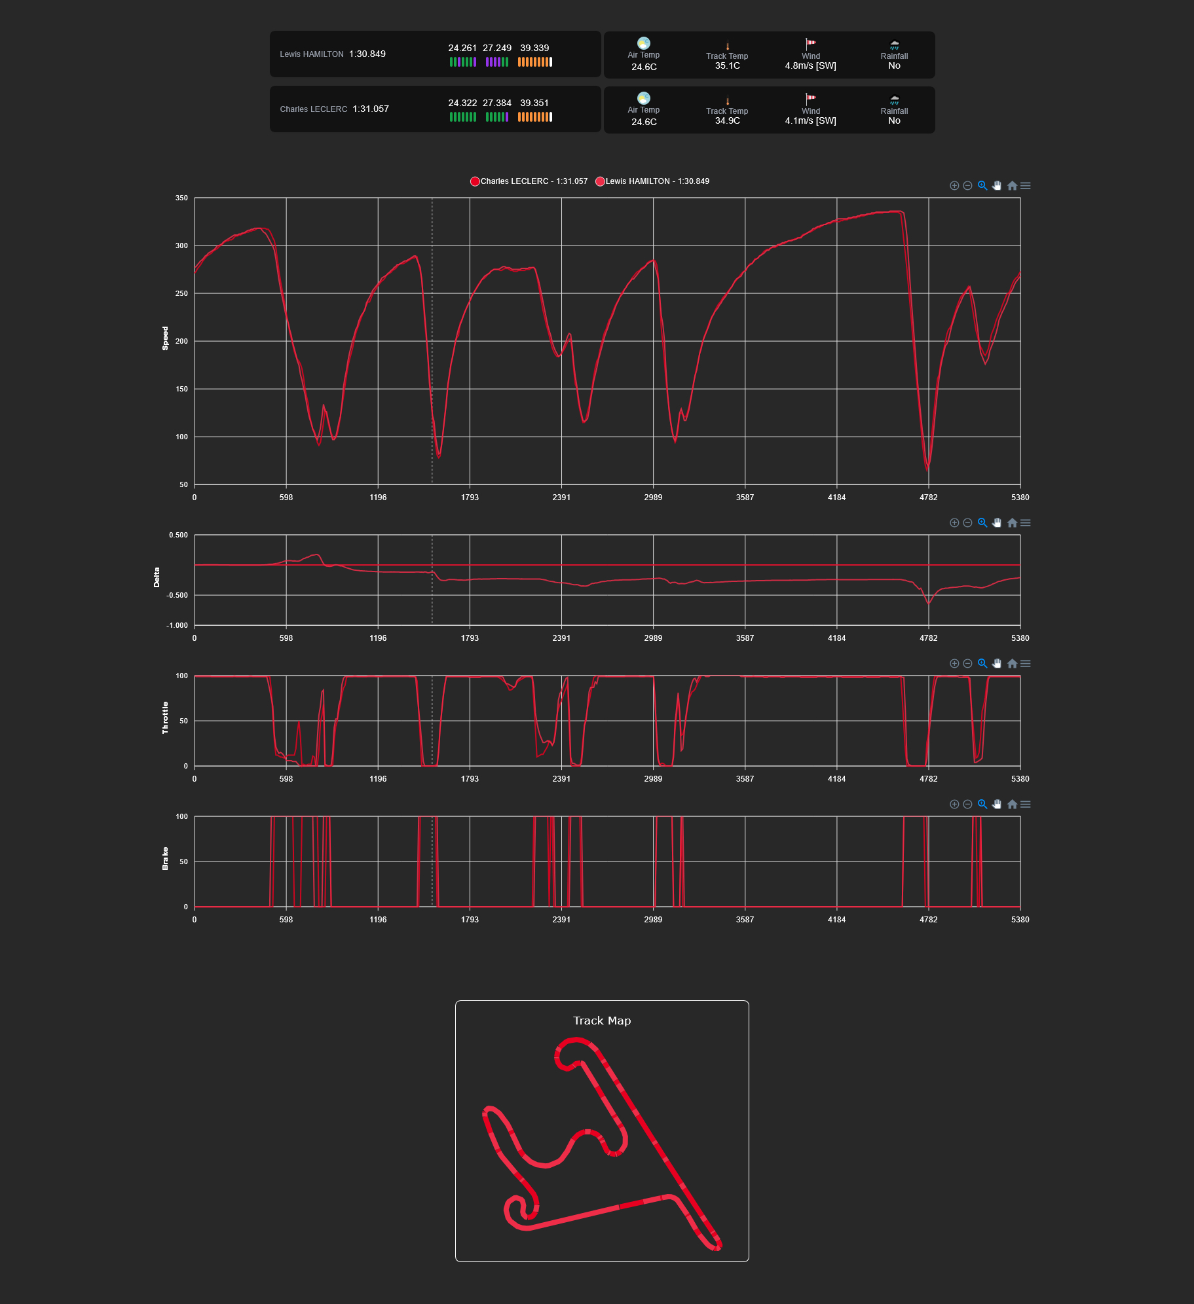This screenshot has height=1304, width=1194.
Task: Select the selection zoom magnifier on Delta chart
Action: [982, 523]
